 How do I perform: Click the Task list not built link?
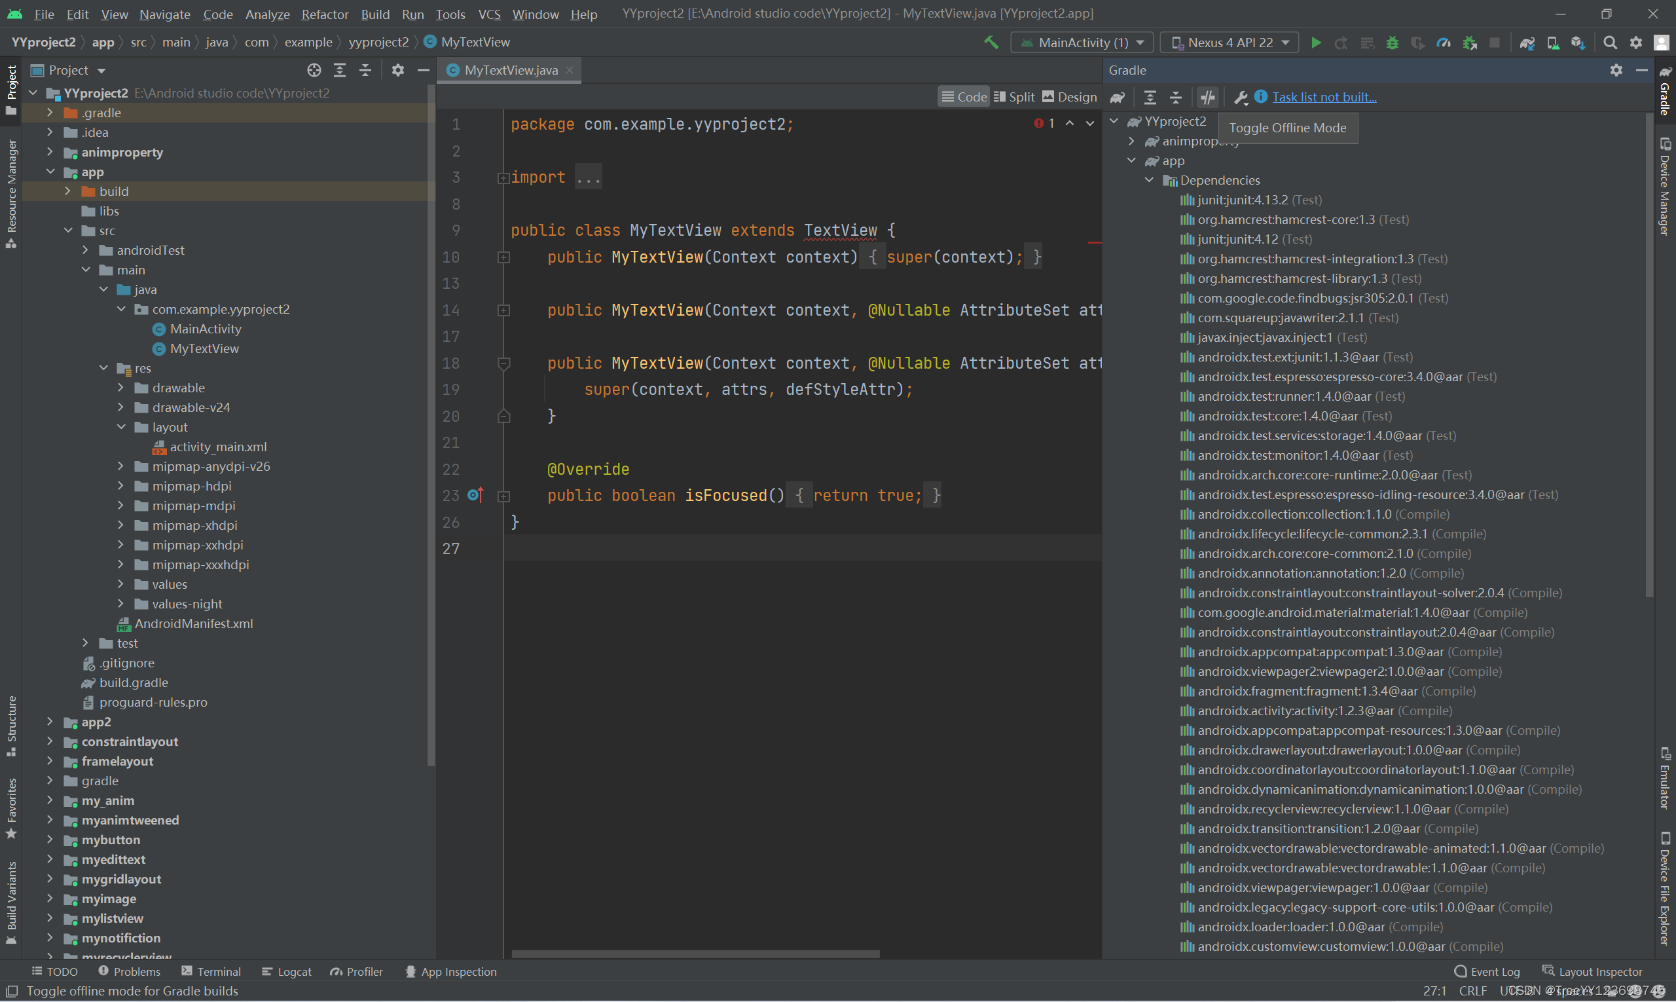click(x=1324, y=97)
